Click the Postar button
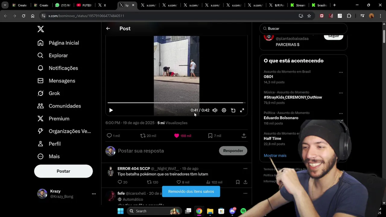The width and height of the screenshot is (386, 217). (x=63, y=171)
